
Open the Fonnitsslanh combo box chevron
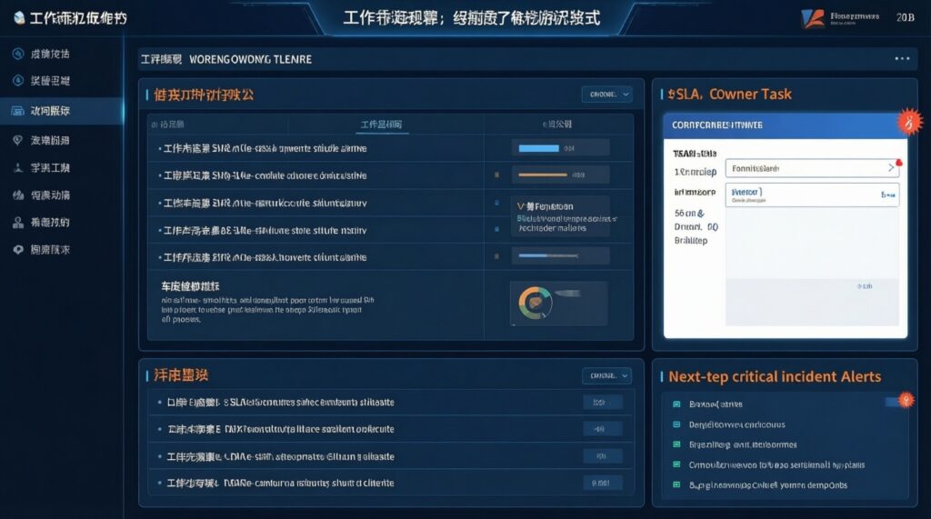tap(891, 168)
